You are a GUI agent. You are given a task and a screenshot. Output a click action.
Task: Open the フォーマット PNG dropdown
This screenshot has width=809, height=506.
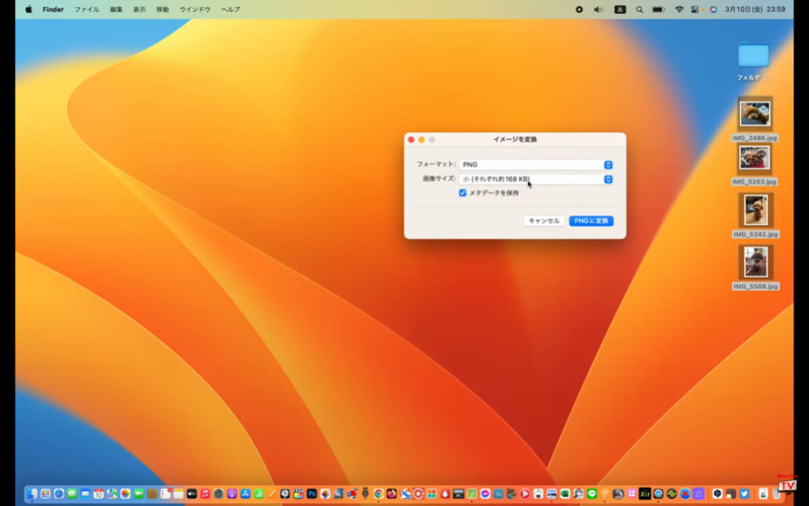(536, 165)
